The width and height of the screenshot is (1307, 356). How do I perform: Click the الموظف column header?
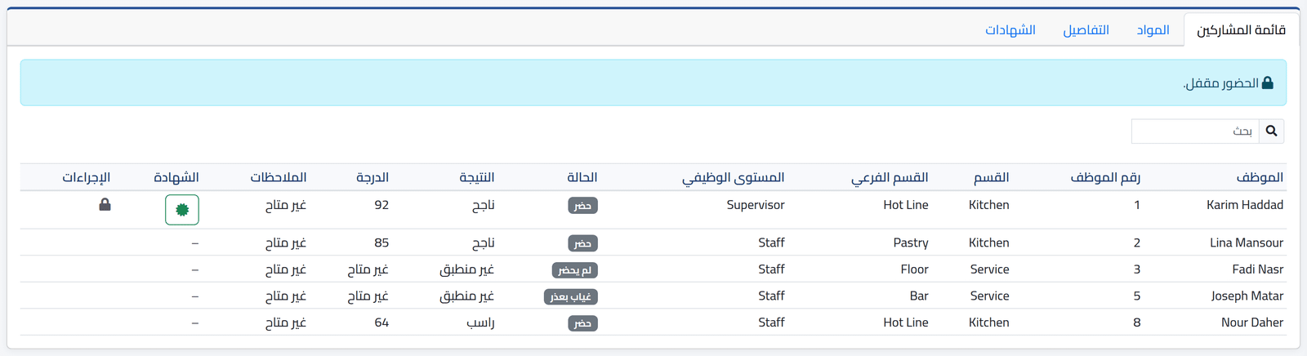[x=1259, y=177]
